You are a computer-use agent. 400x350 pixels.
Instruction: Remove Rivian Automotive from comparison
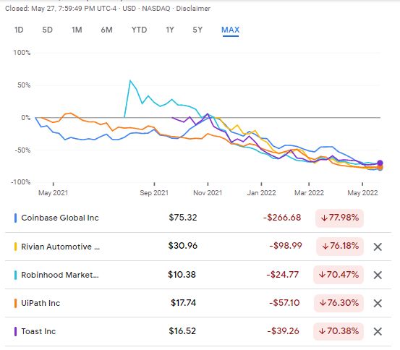[378, 247]
